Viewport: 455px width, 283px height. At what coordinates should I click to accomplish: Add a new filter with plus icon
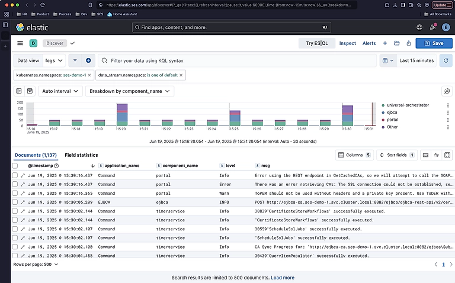click(x=88, y=60)
